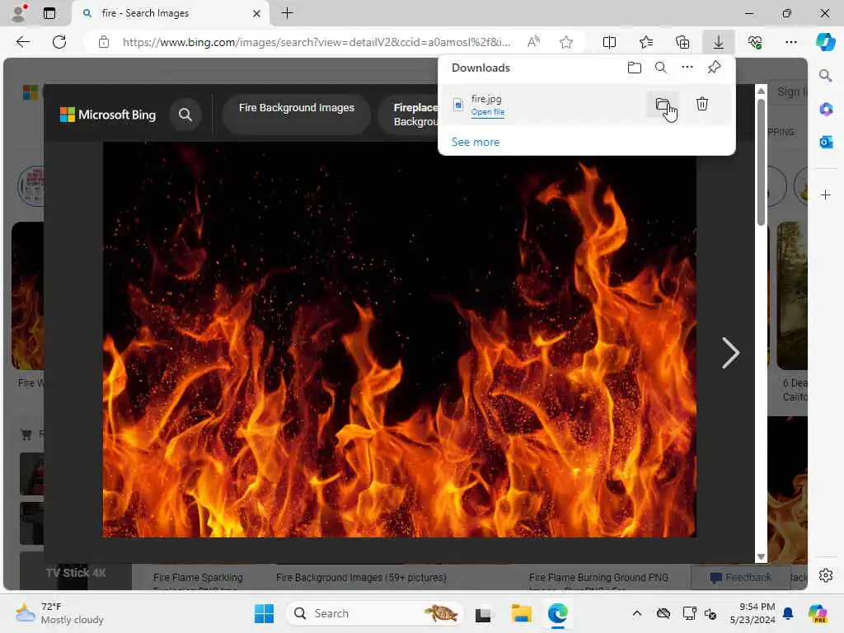The width and height of the screenshot is (844, 633).
Task: Open the Favorites list
Action: pyautogui.click(x=646, y=42)
